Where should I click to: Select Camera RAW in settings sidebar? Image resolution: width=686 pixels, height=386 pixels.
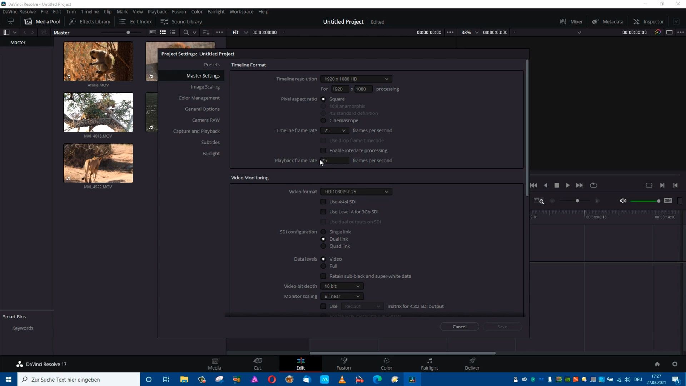pyautogui.click(x=206, y=120)
